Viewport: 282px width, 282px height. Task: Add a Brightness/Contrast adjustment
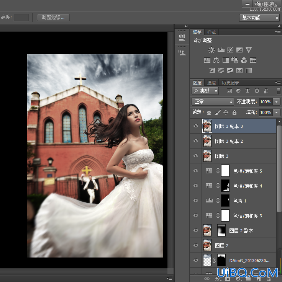(x=211, y=50)
